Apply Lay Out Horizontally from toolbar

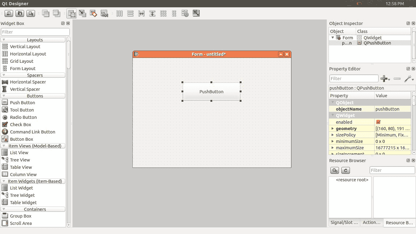pyautogui.click(x=119, y=13)
